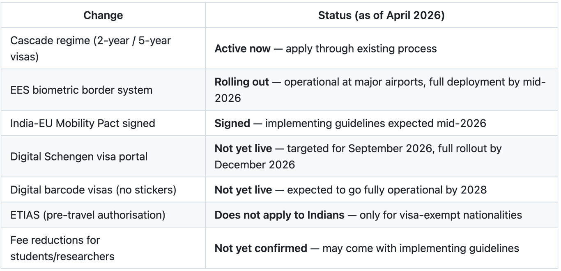Click the bold 'Active now' status text

(242, 48)
